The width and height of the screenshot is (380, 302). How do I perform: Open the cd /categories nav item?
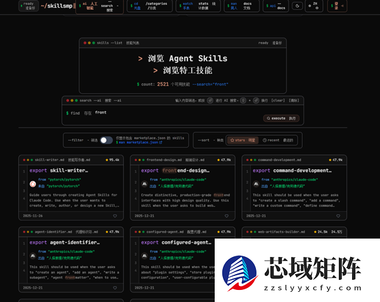tap(149, 6)
